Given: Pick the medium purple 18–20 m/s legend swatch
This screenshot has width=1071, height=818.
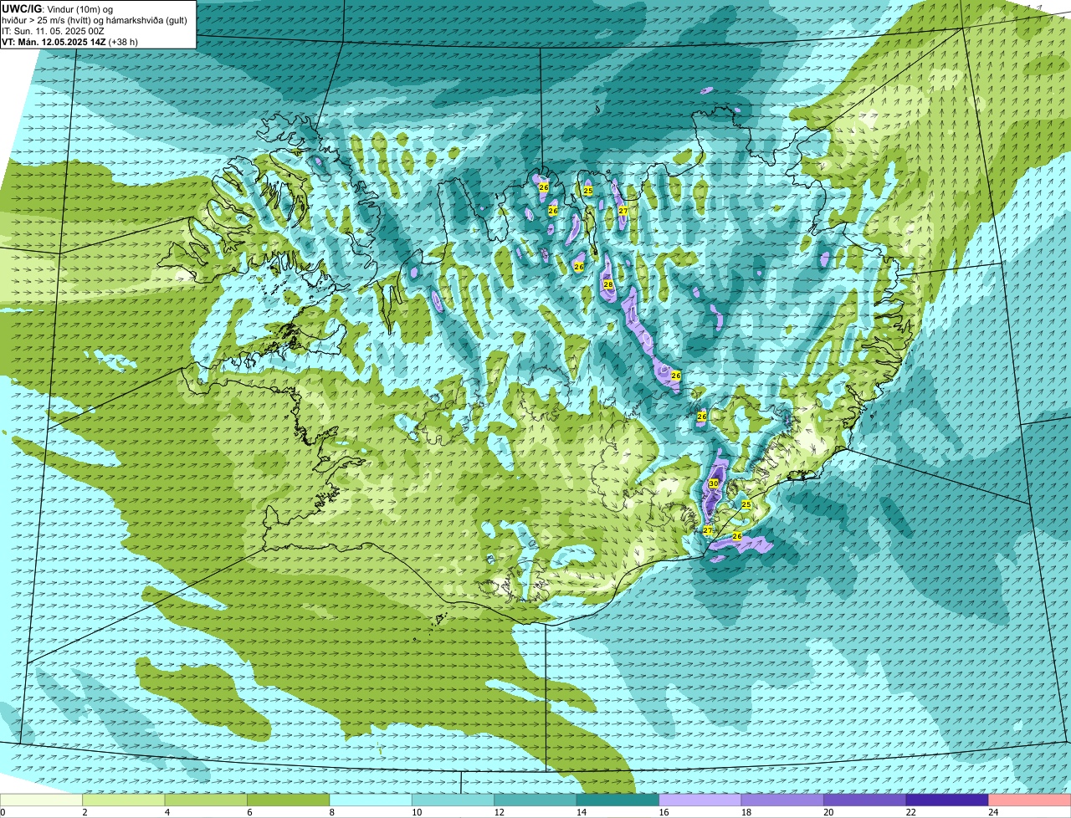Looking at the screenshot, I should 782,800.
